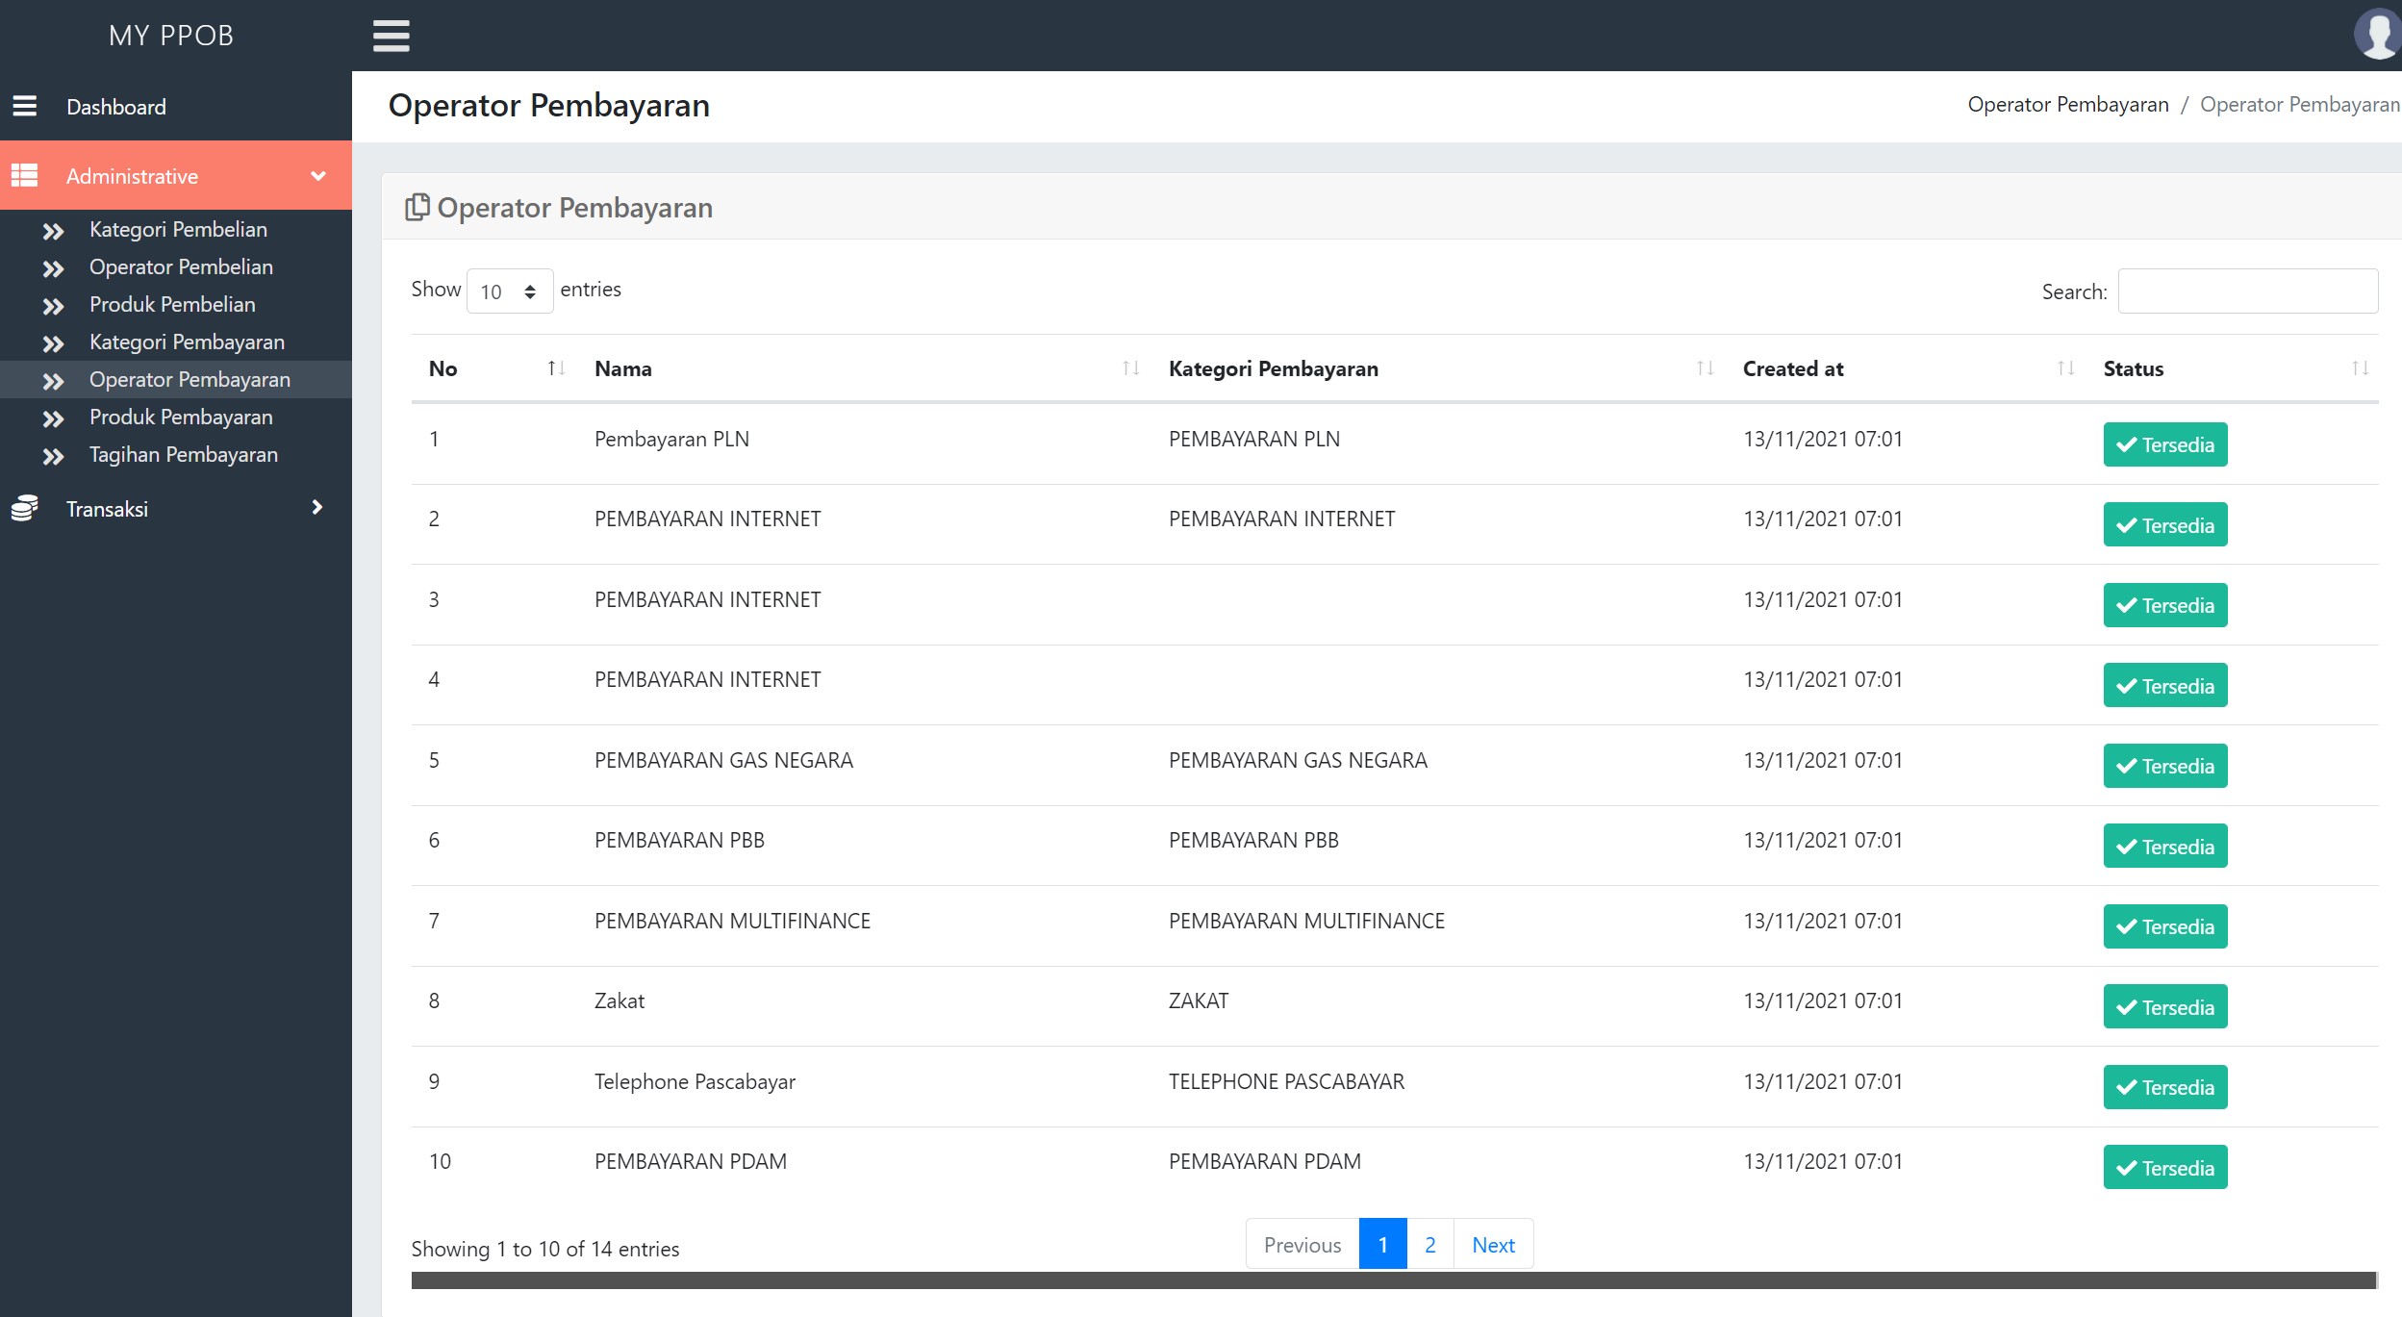Image resolution: width=2402 pixels, height=1317 pixels.
Task: Click Next pagination button
Action: [x=1492, y=1246]
